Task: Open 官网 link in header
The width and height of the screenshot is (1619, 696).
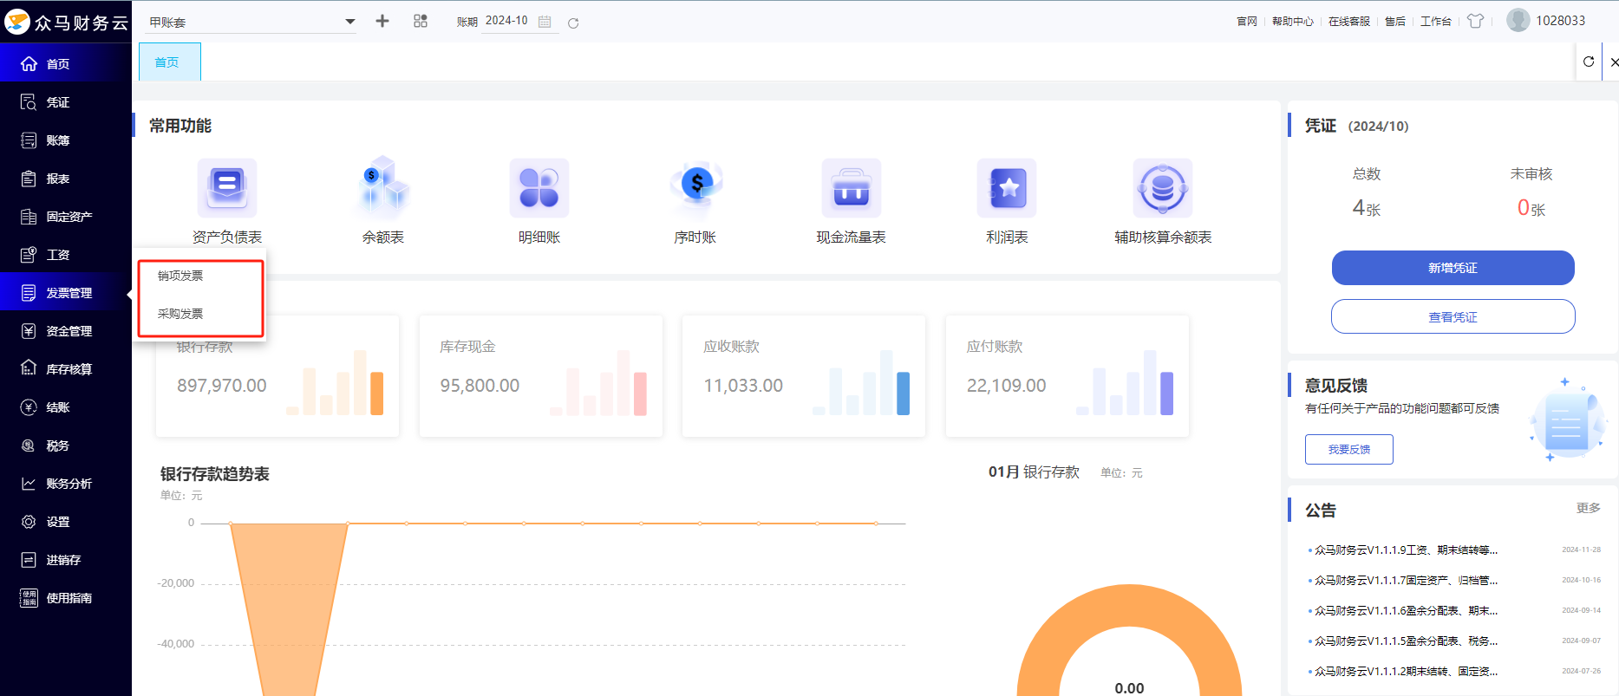Action: pos(1247,22)
